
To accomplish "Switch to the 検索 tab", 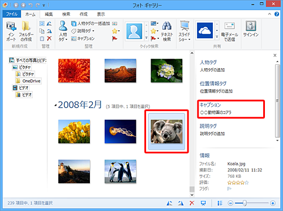I will (66, 14).
